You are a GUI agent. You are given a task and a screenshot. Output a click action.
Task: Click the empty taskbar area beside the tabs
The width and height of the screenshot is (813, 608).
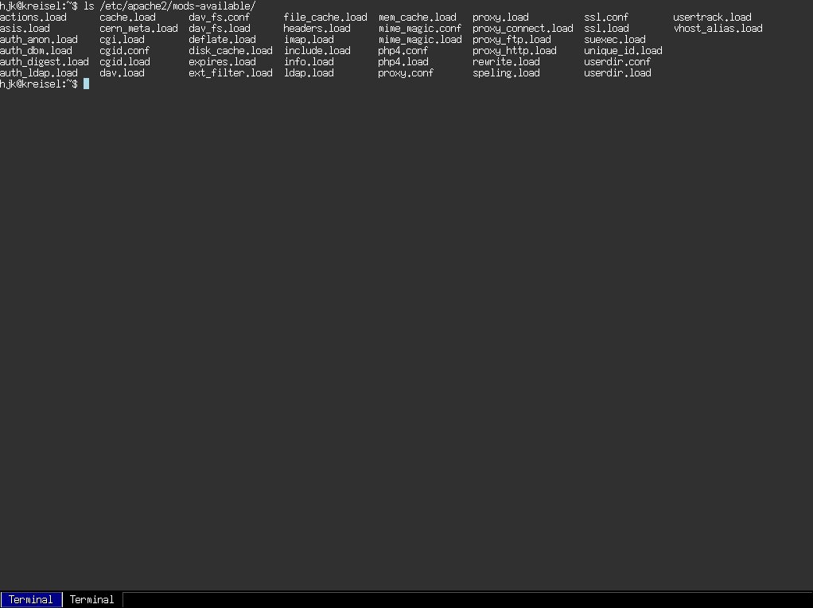[x=466, y=599]
